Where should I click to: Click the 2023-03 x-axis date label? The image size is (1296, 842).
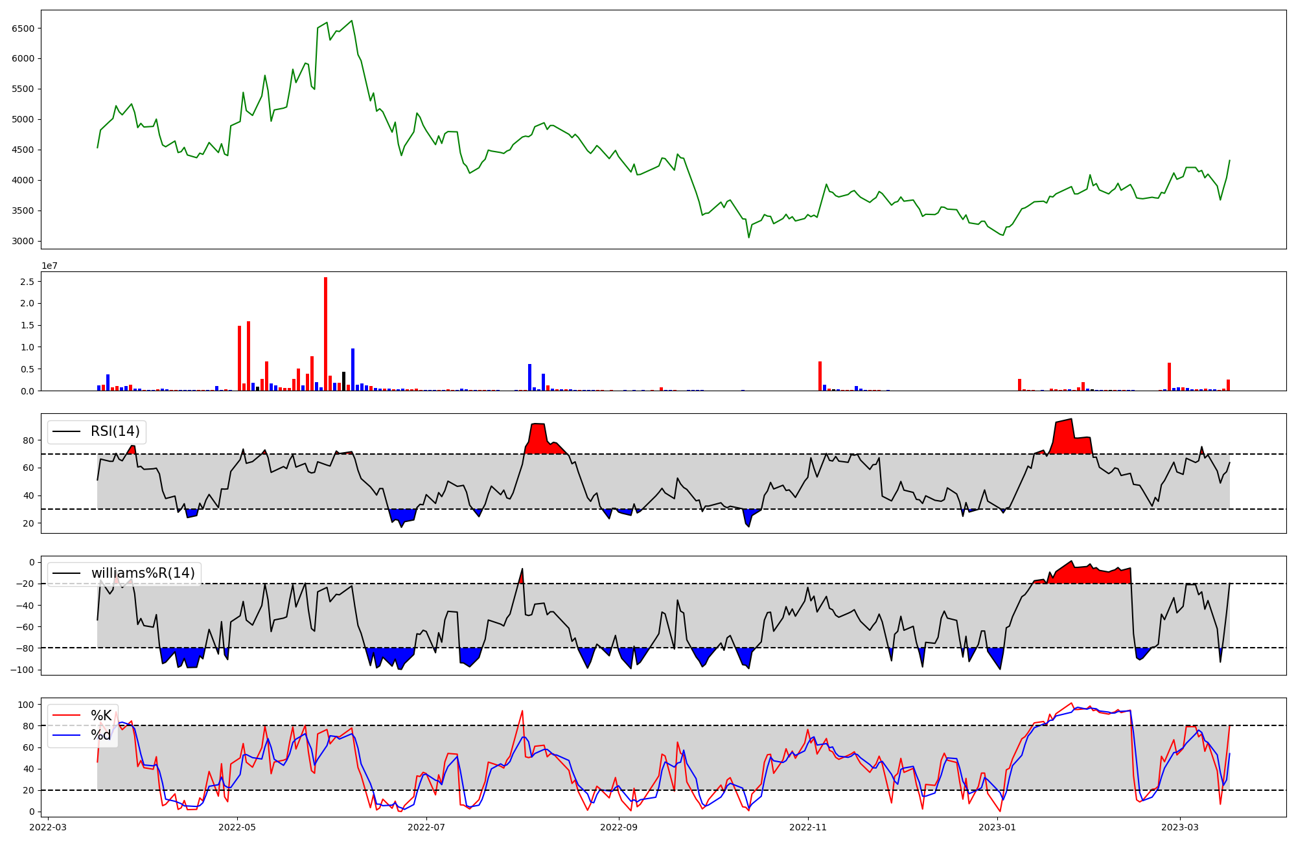tap(1180, 827)
